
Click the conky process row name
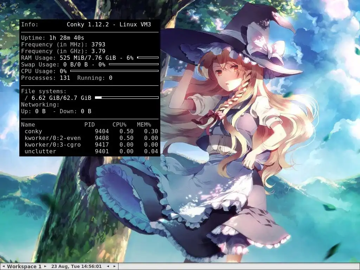coord(33,131)
